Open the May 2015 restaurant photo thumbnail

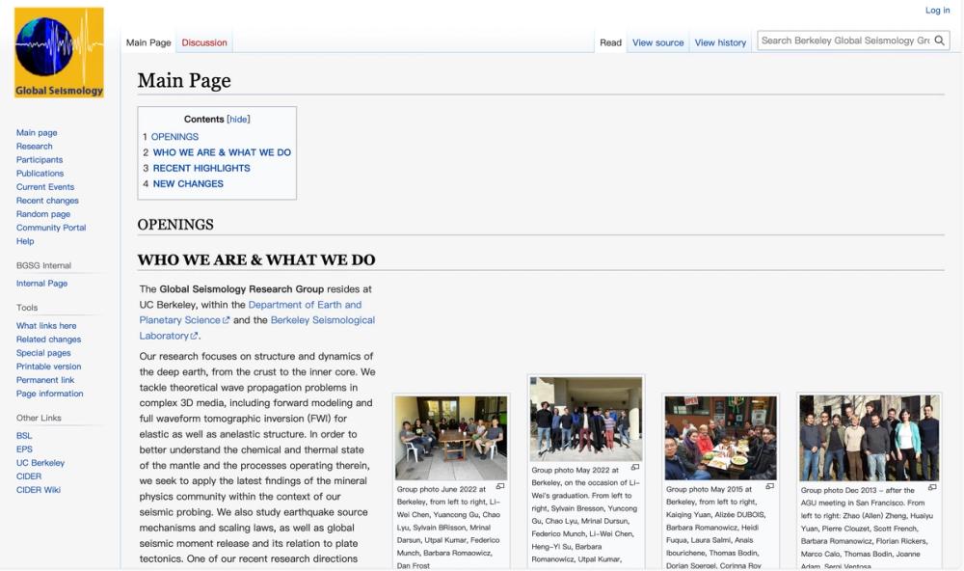(x=720, y=438)
